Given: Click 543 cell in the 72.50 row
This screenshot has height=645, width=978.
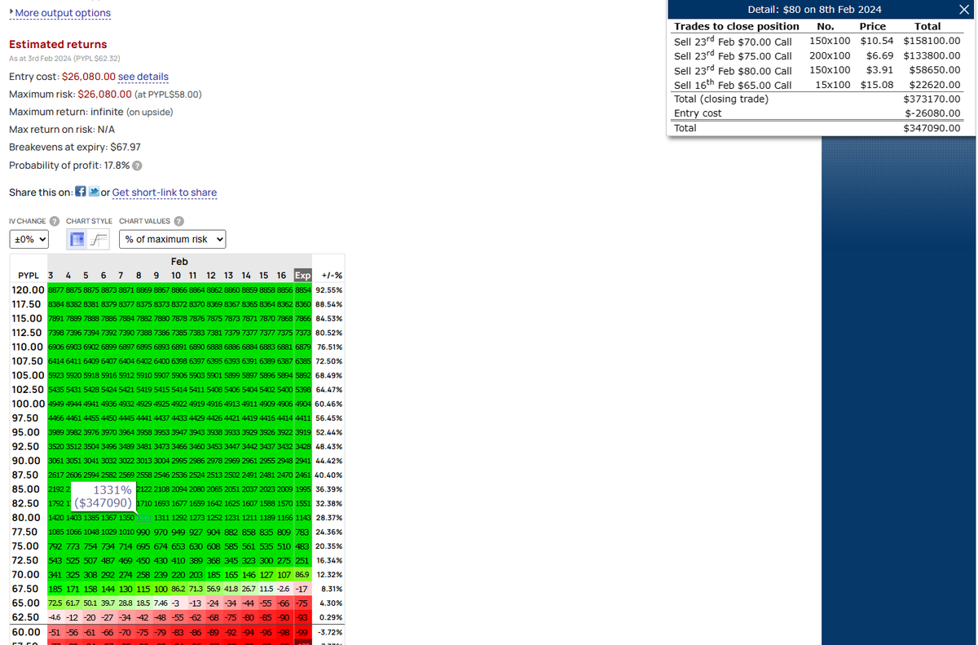Looking at the screenshot, I should pyautogui.click(x=56, y=560).
